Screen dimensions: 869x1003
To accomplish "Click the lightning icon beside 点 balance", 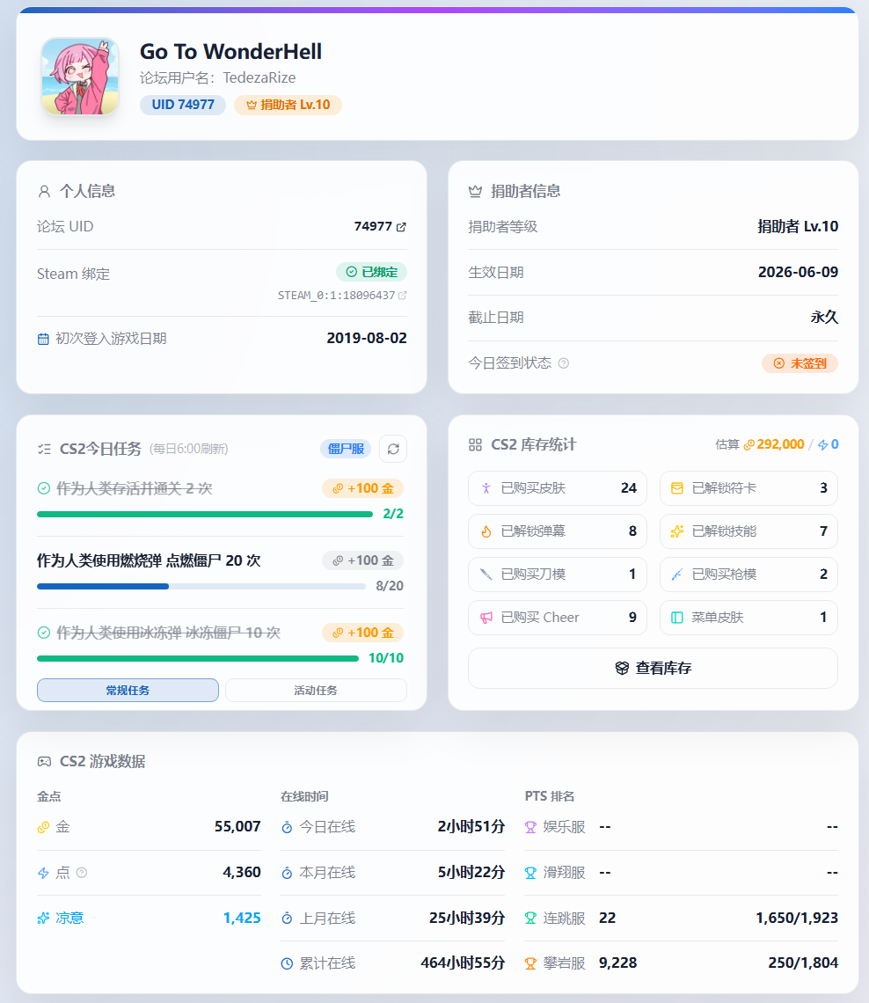I will (43, 873).
